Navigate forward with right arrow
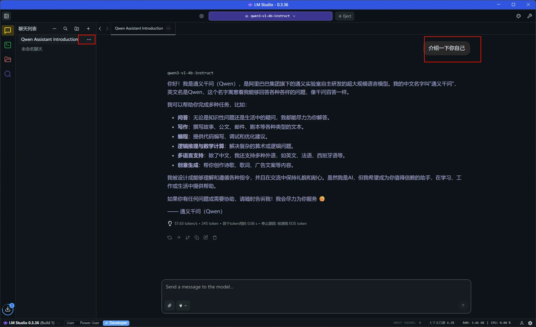Viewport: 536px width, 327px height. point(107,29)
